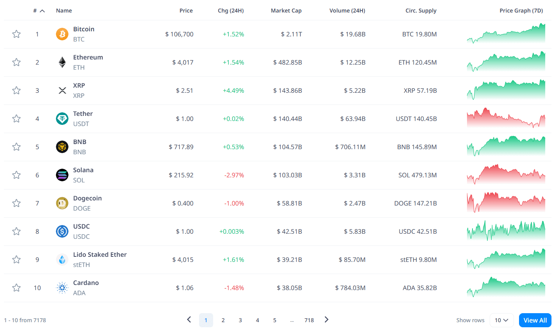The image size is (555, 330).
Task: Click the Tether logo icon
Action: pos(62,119)
